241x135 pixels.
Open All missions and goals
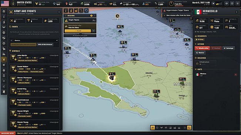pos(80,35)
